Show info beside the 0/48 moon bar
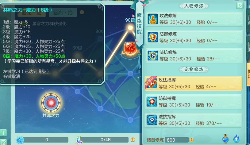The width and height of the screenshot is (250, 145). pos(133,140)
